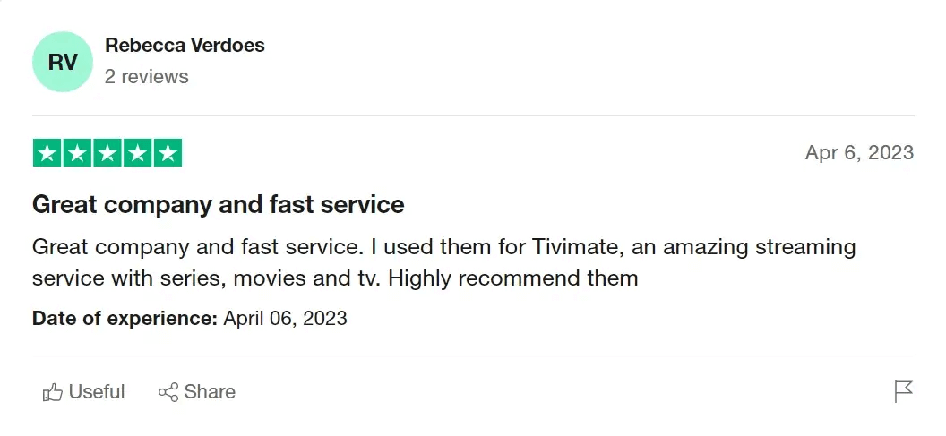Viewport: 946px width, 436px height.
Task: Click the share network icon
Action: [168, 392]
